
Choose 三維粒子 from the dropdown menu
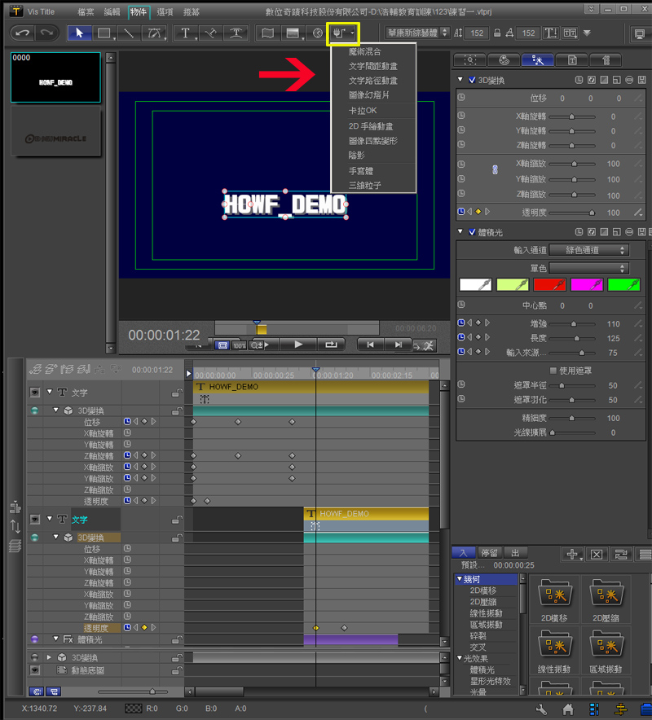coord(364,186)
